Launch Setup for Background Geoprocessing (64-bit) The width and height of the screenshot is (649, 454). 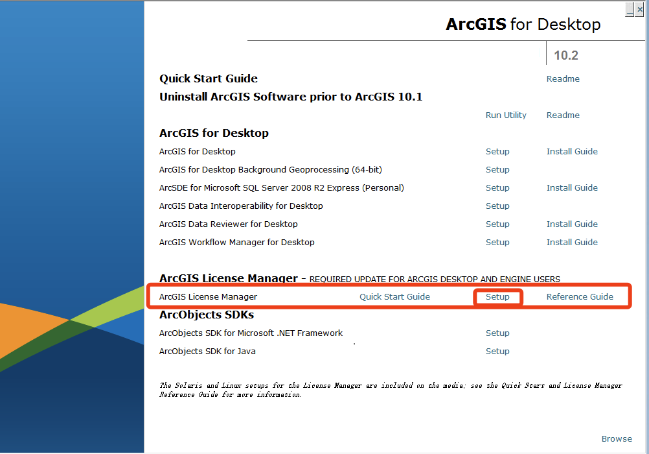click(x=497, y=170)
